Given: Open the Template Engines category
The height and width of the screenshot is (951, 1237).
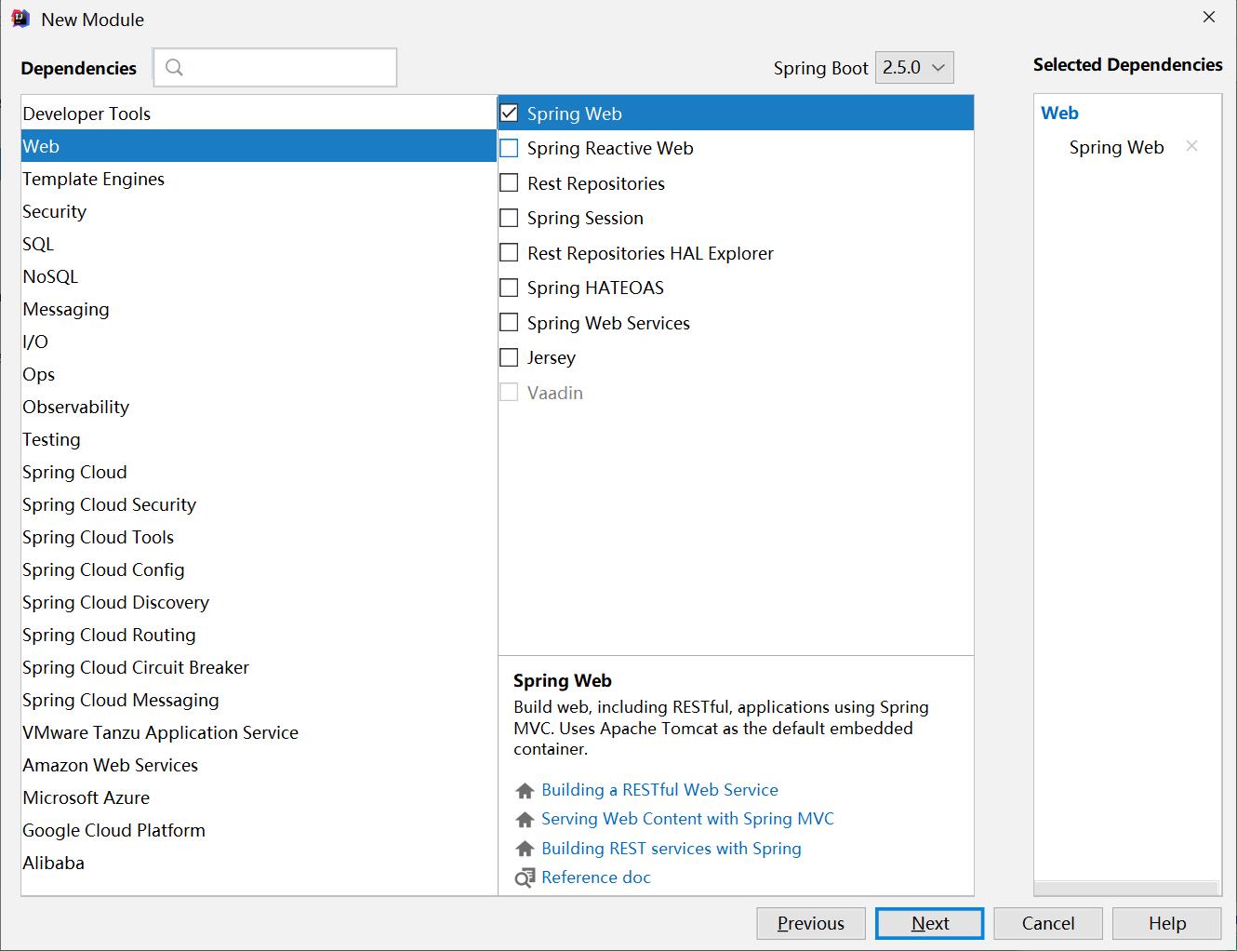Looking at the screenshot, I should (259, 179).
